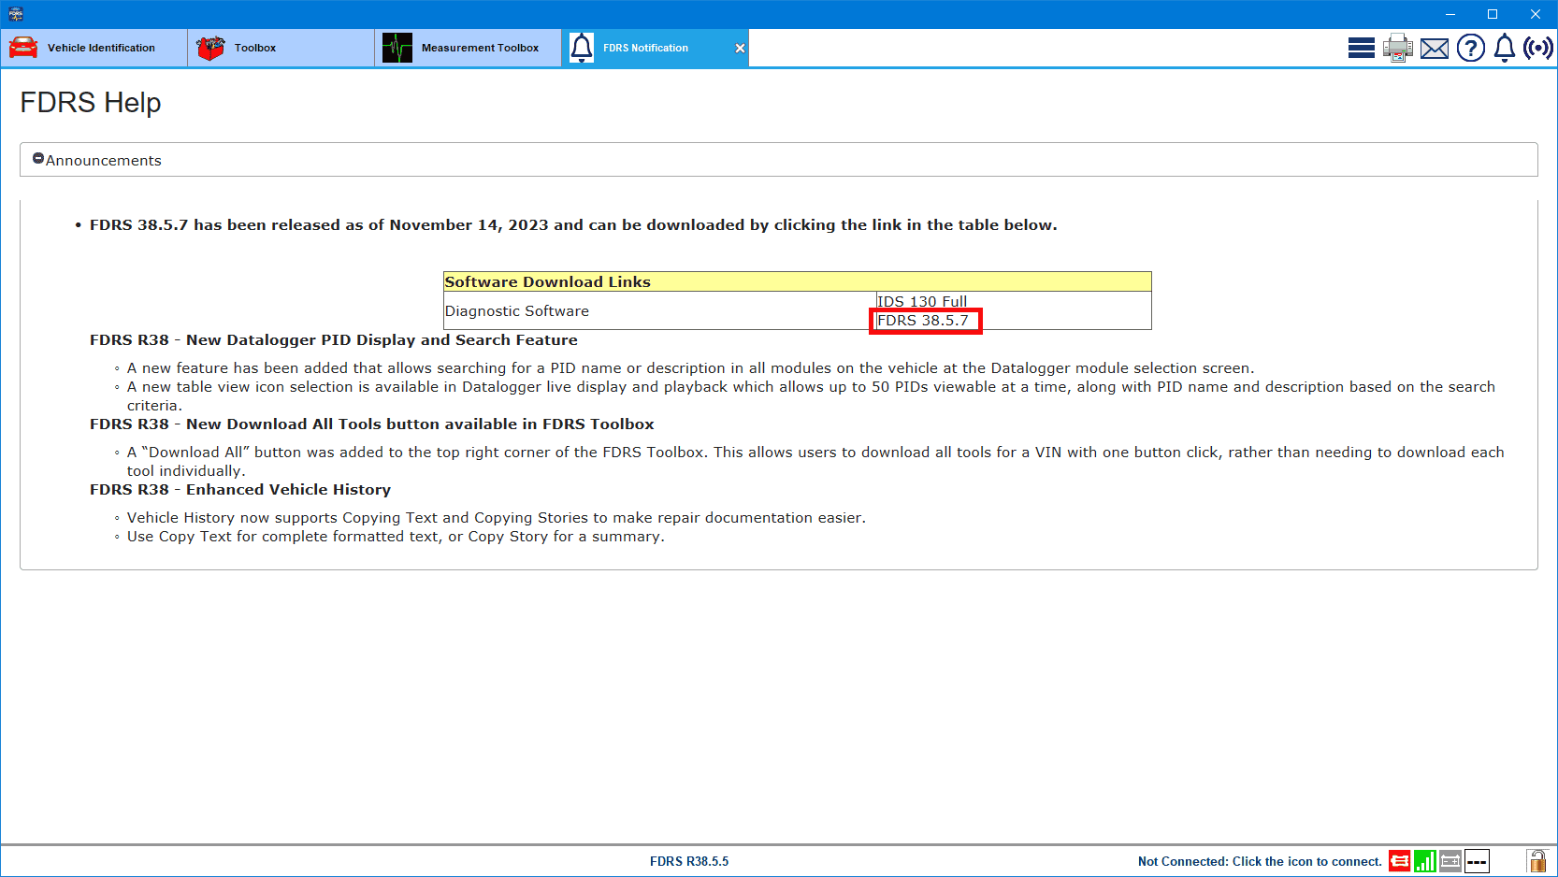The image size is (1558, 877).
Task: Click the red vehicle connection status icon
Action: pos(1399,861)
